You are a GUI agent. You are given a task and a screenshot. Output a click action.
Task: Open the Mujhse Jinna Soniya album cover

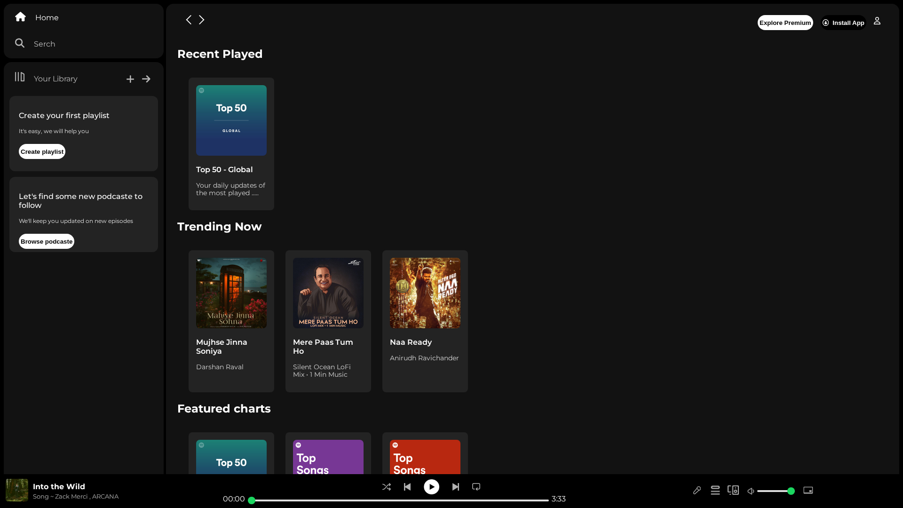click(231, 293)
